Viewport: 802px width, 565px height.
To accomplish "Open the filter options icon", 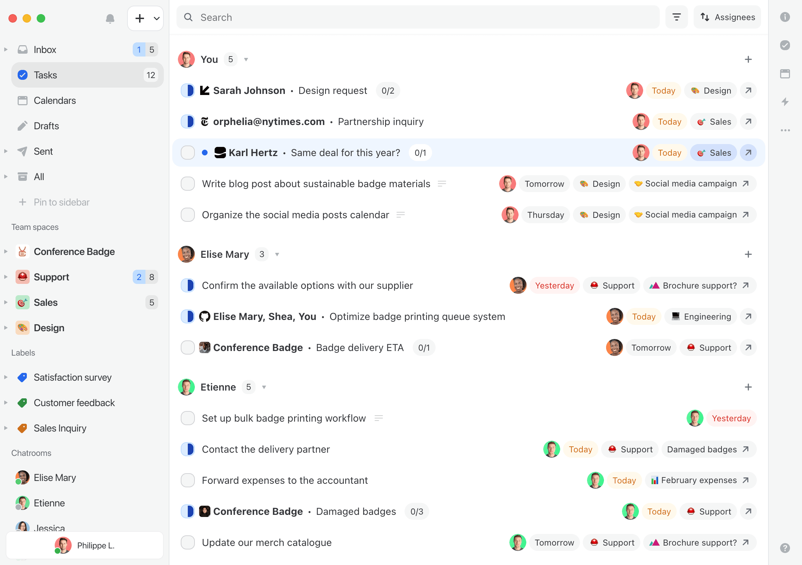I will 676,17.
